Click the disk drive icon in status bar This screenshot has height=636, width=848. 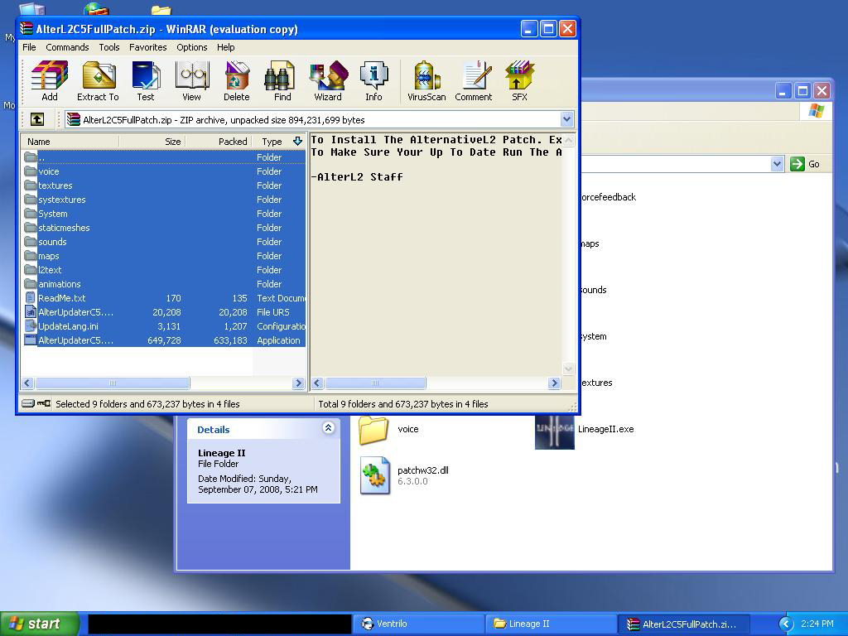click(x=28, y=403)
